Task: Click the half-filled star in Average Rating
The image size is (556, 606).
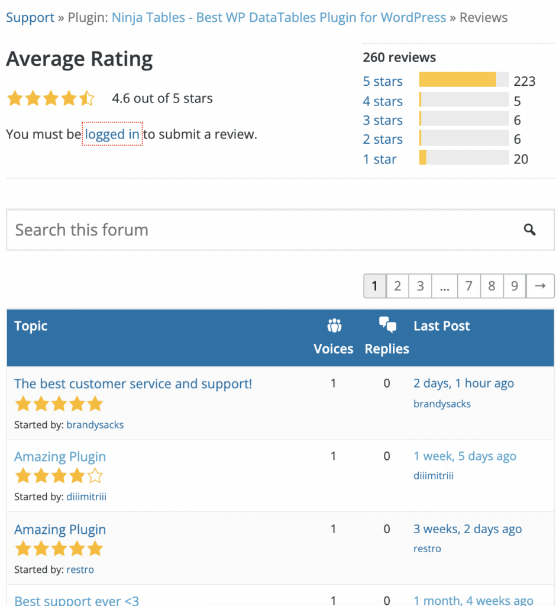Action: pos(86,98)
